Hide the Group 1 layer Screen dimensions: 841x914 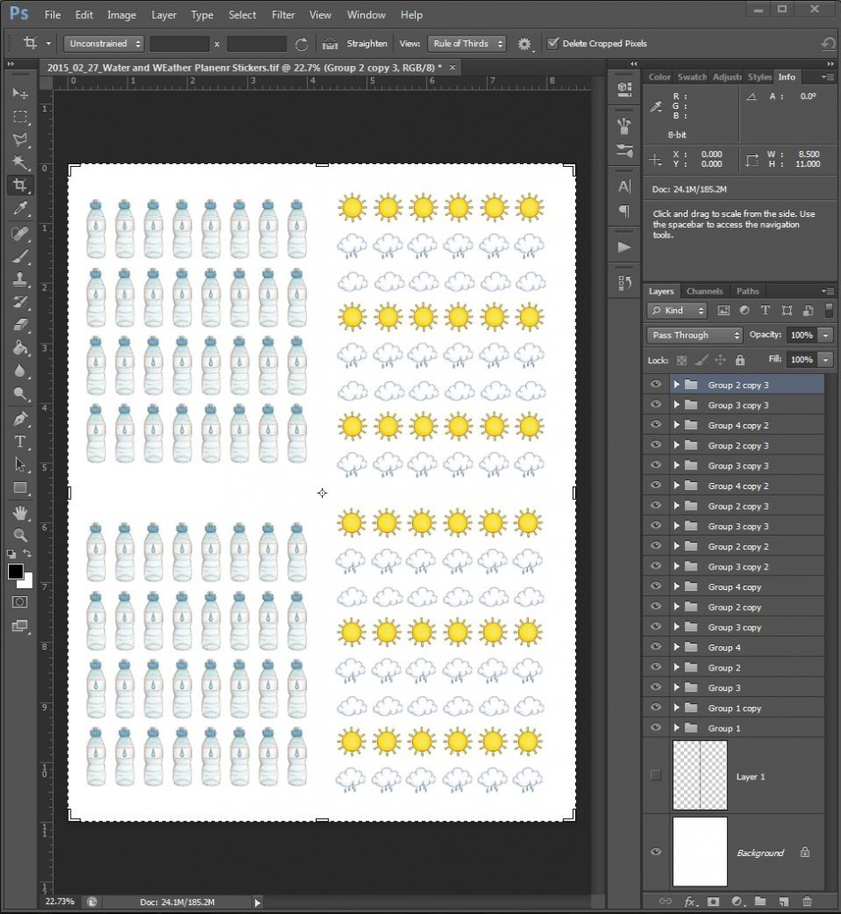655,727
